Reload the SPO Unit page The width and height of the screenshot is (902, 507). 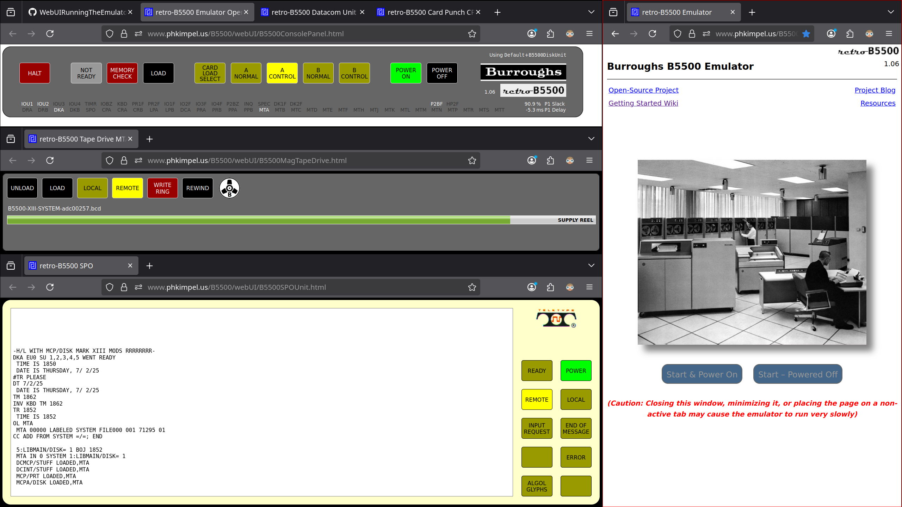pos(50,287)
